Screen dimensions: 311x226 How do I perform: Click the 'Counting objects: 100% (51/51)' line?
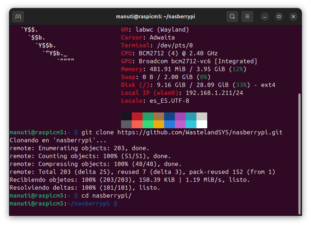[x=90, y=156]
